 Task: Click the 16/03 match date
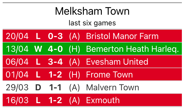click(x=17, y=100)
